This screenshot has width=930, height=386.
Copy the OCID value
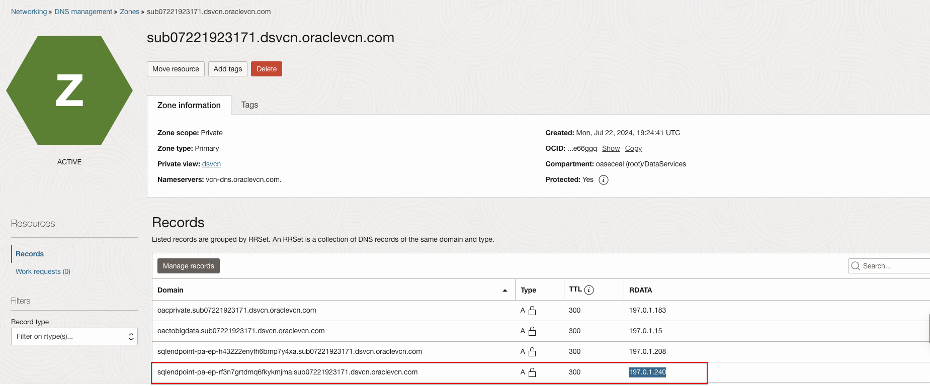coord(633,148)
